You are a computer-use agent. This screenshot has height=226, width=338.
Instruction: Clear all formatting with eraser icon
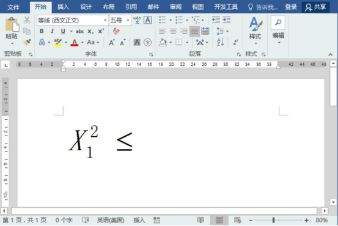coord(116,31)
